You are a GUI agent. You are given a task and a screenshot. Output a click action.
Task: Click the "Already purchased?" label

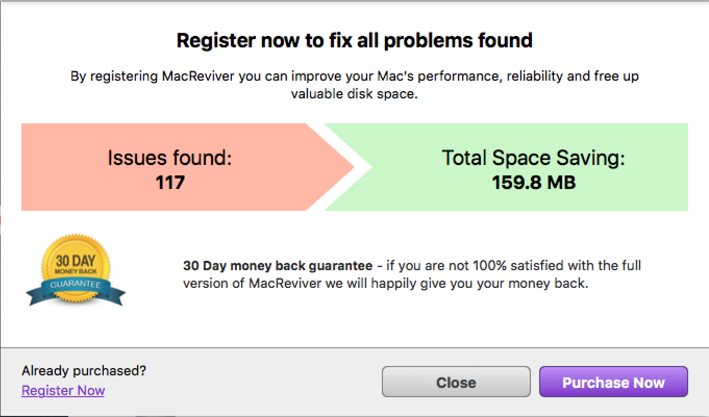(84, 371)
